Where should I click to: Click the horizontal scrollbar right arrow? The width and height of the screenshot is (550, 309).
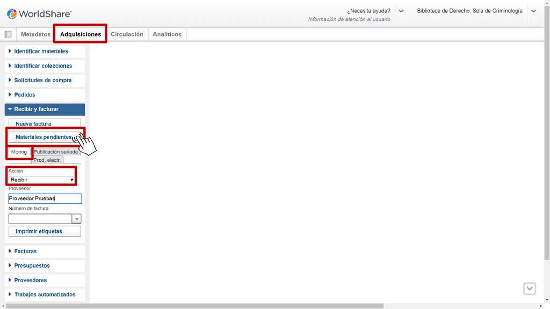(x=541, y=306)
